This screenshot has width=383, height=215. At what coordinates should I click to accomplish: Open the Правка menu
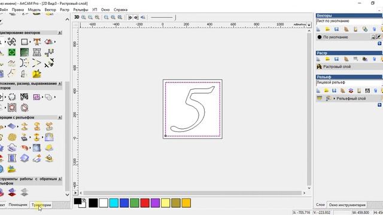point(18,10)
